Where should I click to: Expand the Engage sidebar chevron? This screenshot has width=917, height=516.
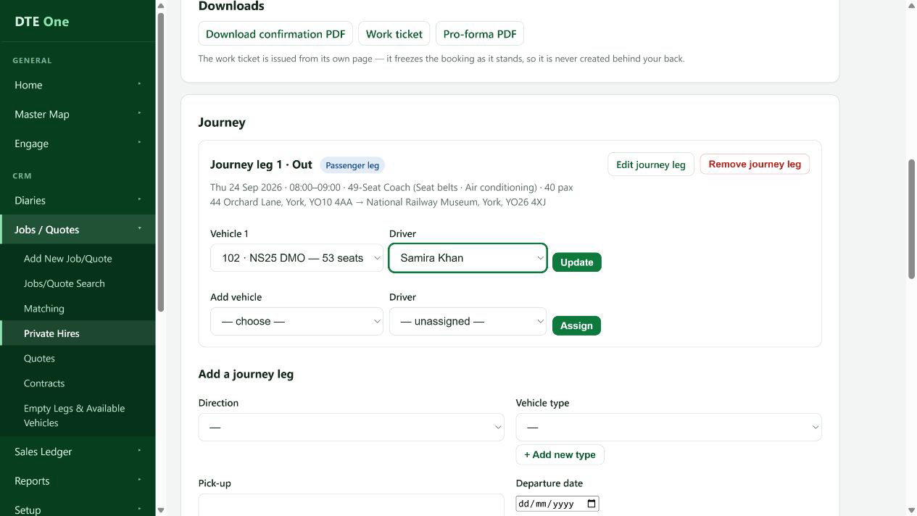click(x=140, y=143)
